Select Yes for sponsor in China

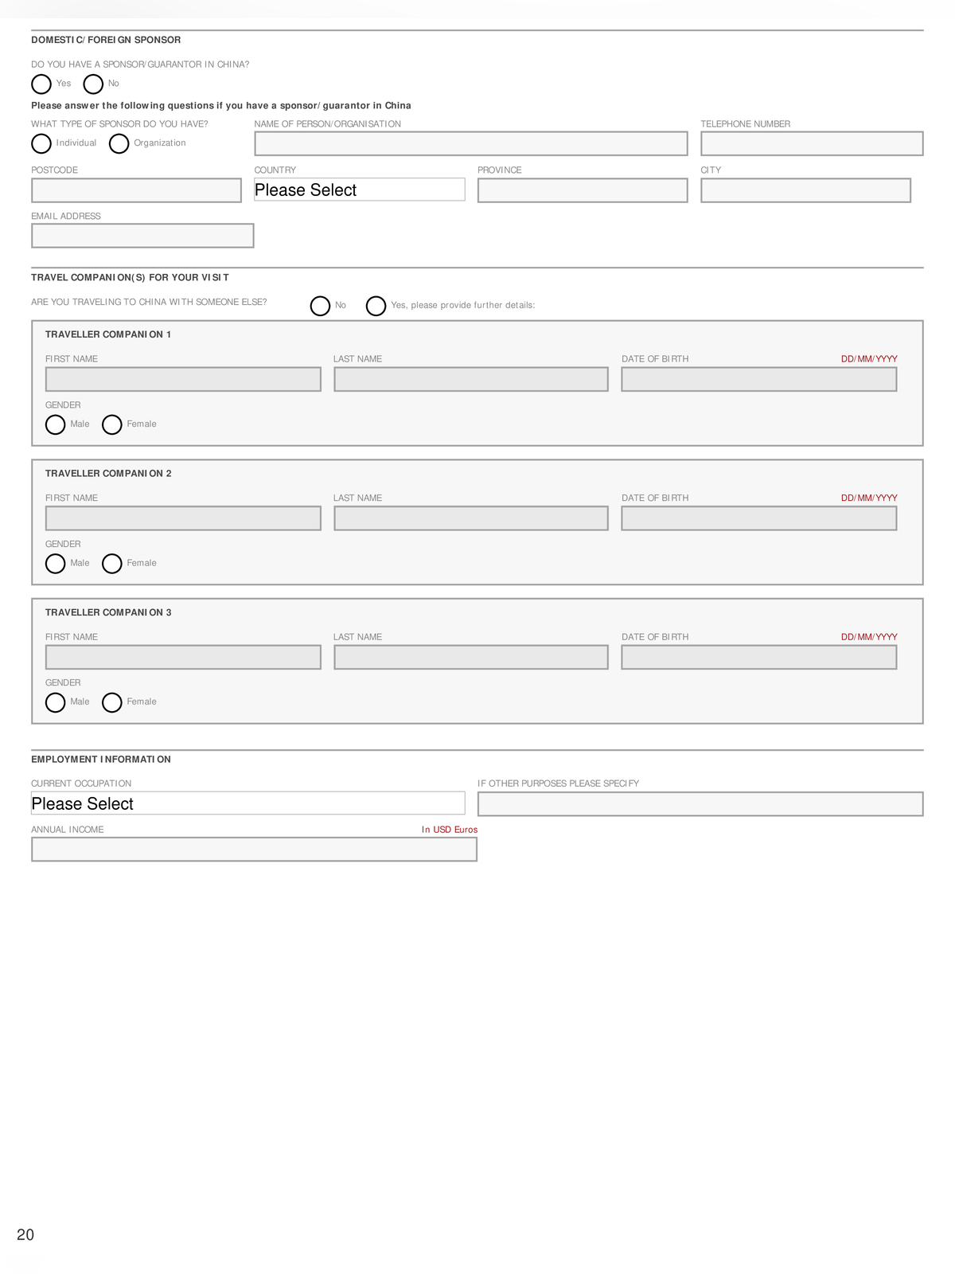click(41, 84)
